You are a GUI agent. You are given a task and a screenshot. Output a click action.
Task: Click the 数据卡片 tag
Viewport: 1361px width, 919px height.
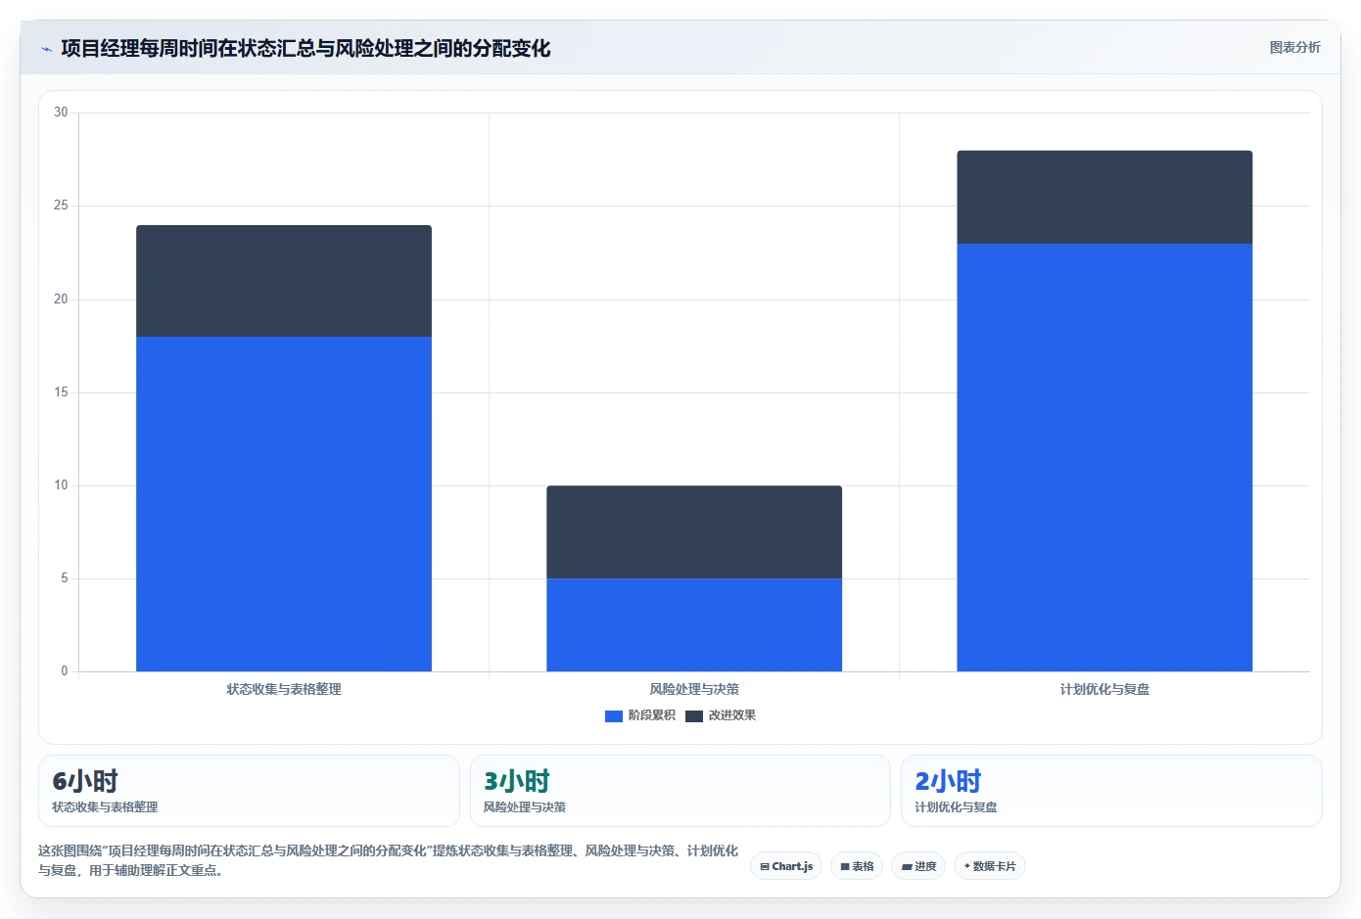tap(990, 866)
